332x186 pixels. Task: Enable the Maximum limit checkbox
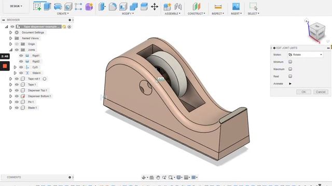290,69
